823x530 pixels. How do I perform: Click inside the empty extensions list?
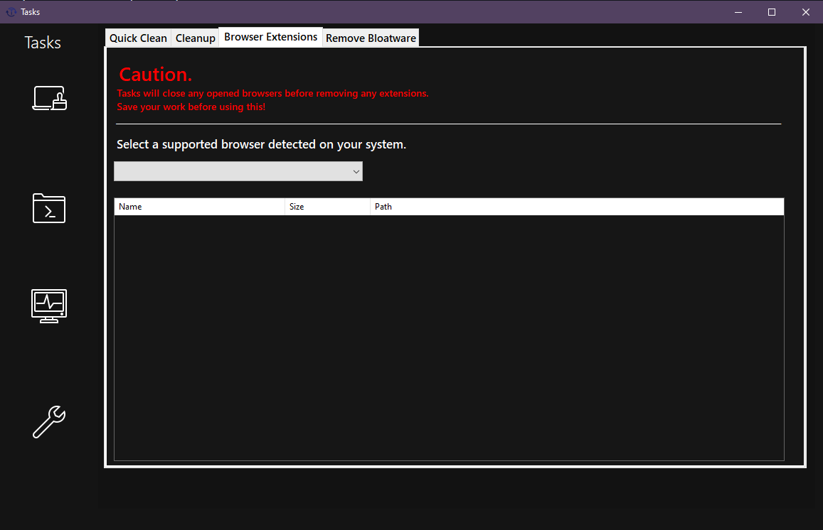pyautogui.click(x=448, y=334)
